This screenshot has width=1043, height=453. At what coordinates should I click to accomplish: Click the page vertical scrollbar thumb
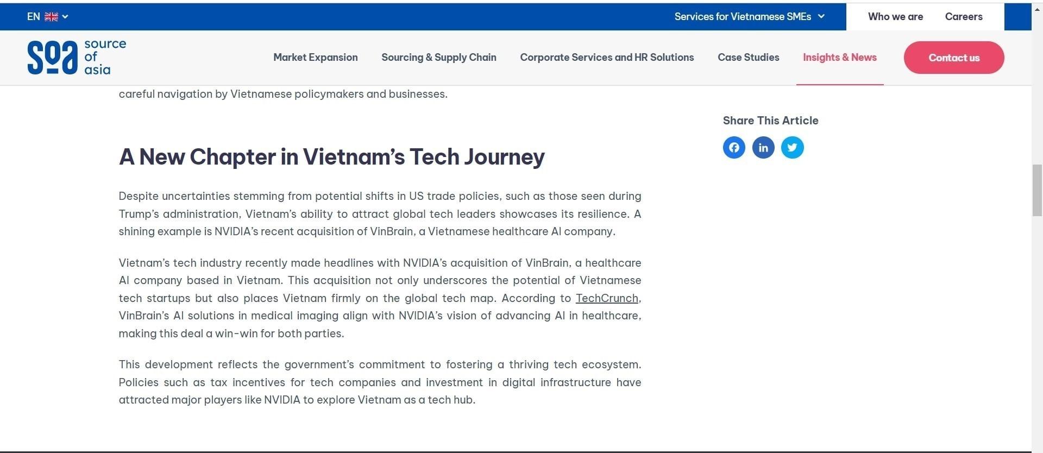point(1037,190)
